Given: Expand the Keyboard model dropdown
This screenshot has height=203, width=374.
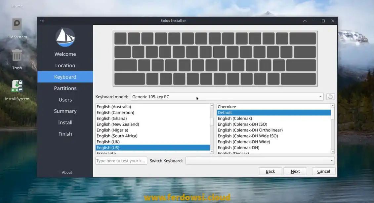Looking at the screenshot, I should (227, 97).
